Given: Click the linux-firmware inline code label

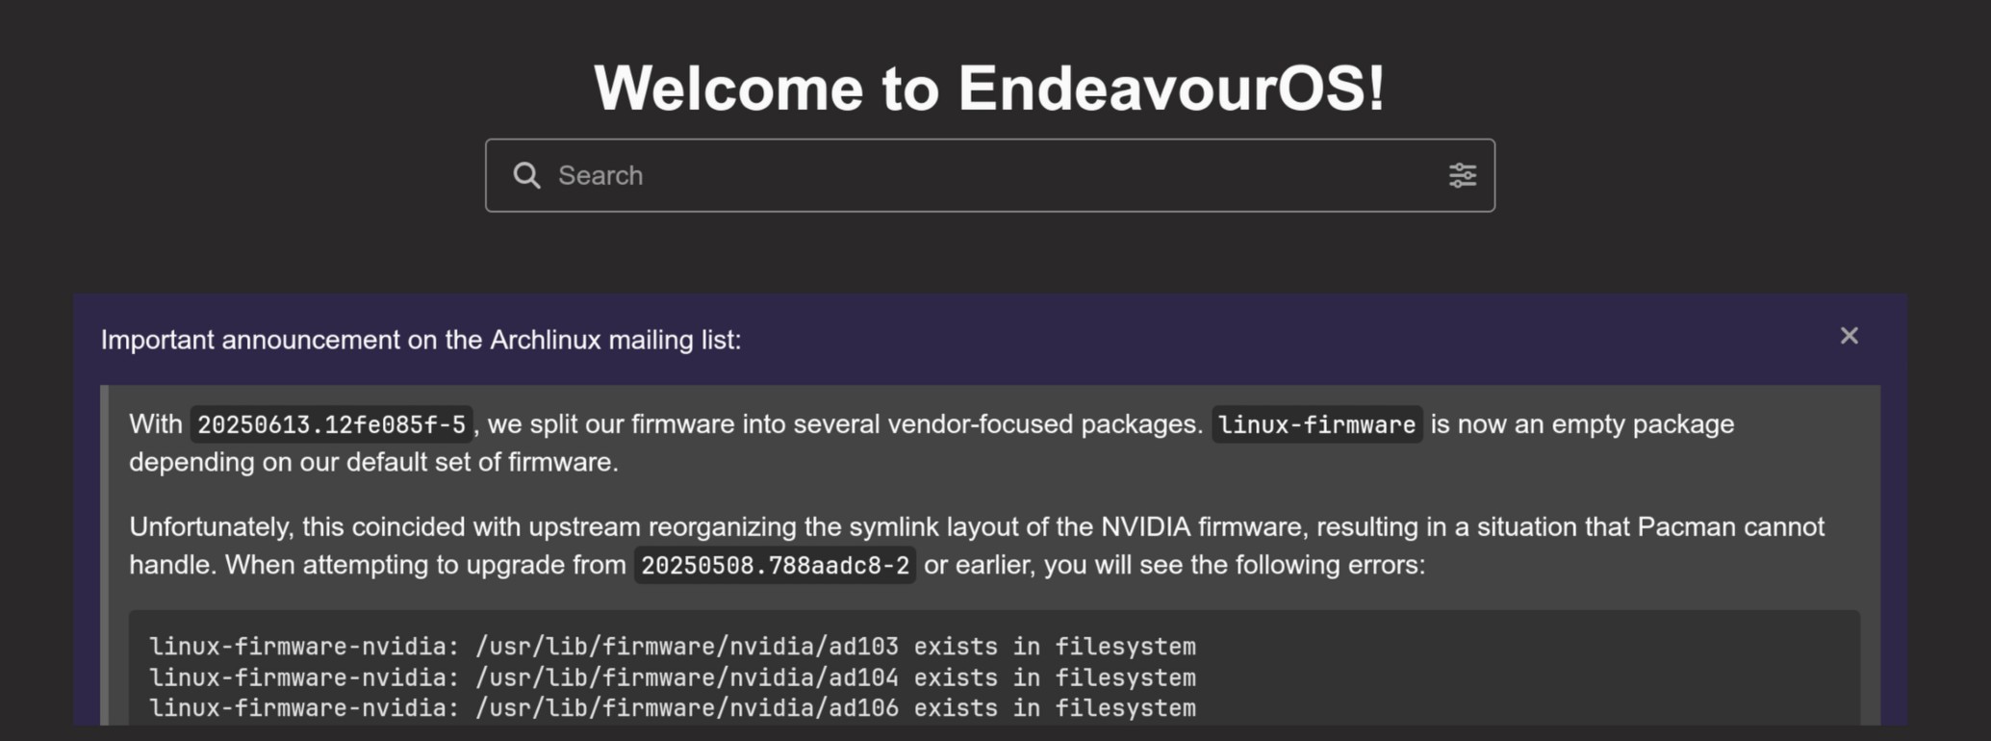Looking at the screenshot, I should coord(1315,424).
